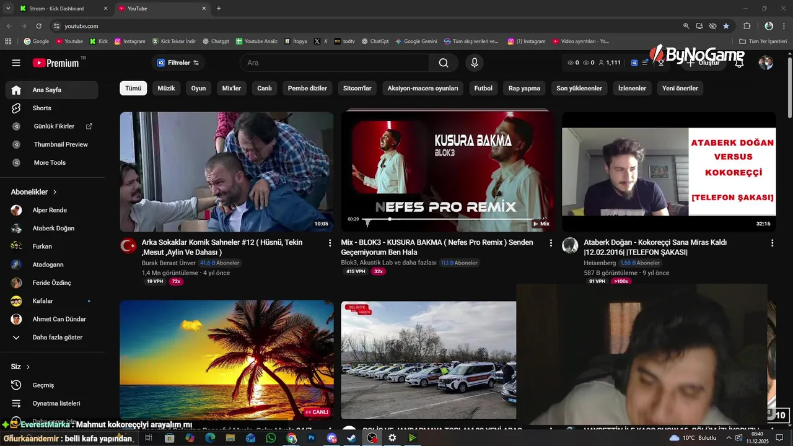
Task: Select the Yeni öneriler filter chip
Action: (x=680, y=88)
